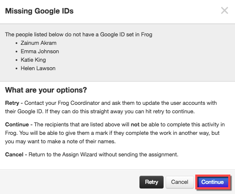Click the bold Cancel label in the options text

pos(14,155)
